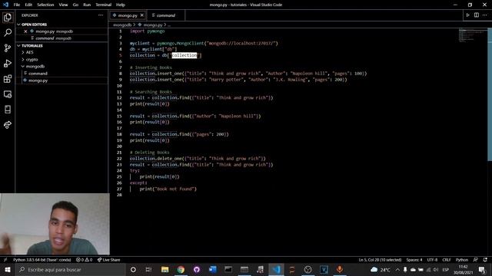The width and height of the screenshot is (492, 276).
Task: Select language mode Python in status bar
Action: [x=462, y=260]
